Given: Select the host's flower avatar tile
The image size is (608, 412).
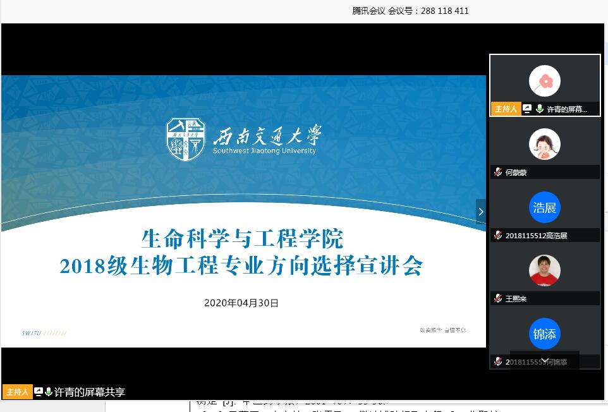Looking at the screenshot, I should (x=544, y=81).
